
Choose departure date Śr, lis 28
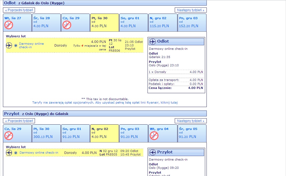tap(46, 23)
